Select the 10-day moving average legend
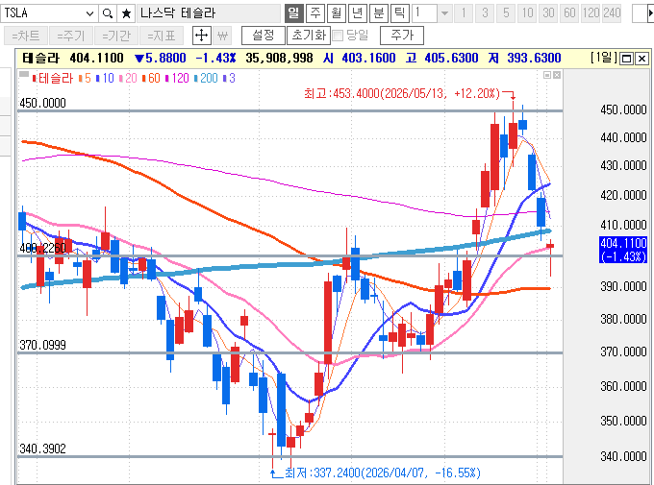The height and width of the screenshot is (485, 654). click(x=105, y=78)
